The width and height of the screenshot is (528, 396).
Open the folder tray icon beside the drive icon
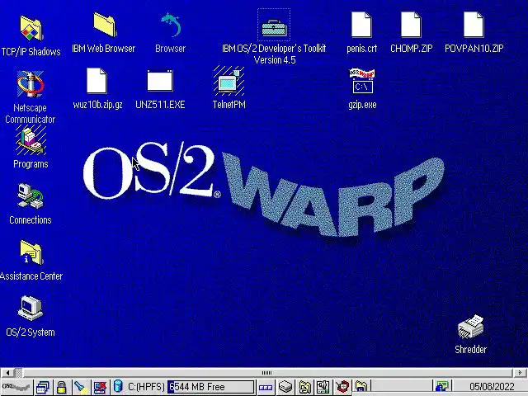[304, 387]
